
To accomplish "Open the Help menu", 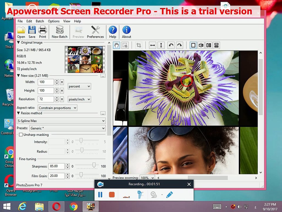I will [x=78, y=21].
